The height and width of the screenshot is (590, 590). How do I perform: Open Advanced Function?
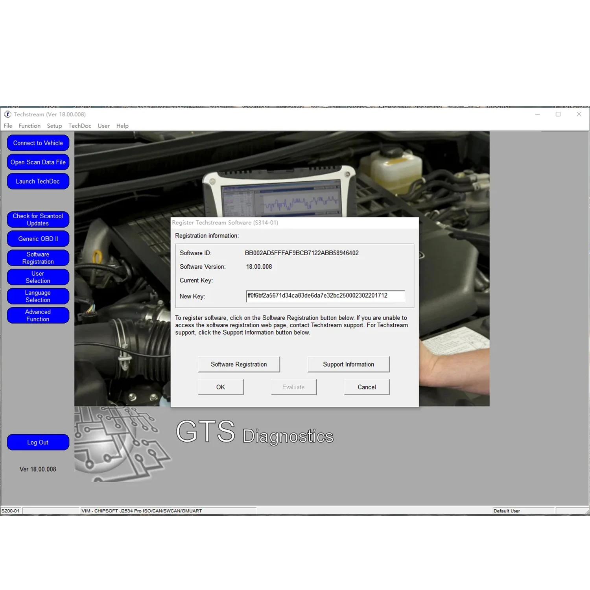point(38,315)
